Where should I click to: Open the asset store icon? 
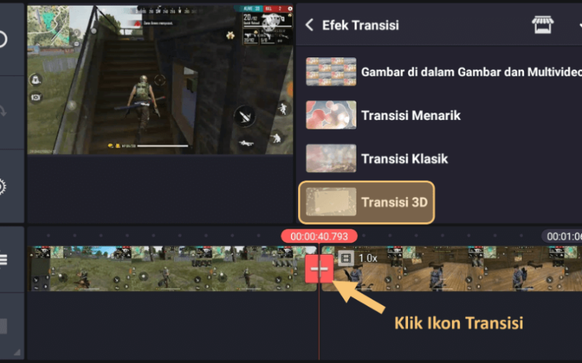click(543, 25)
